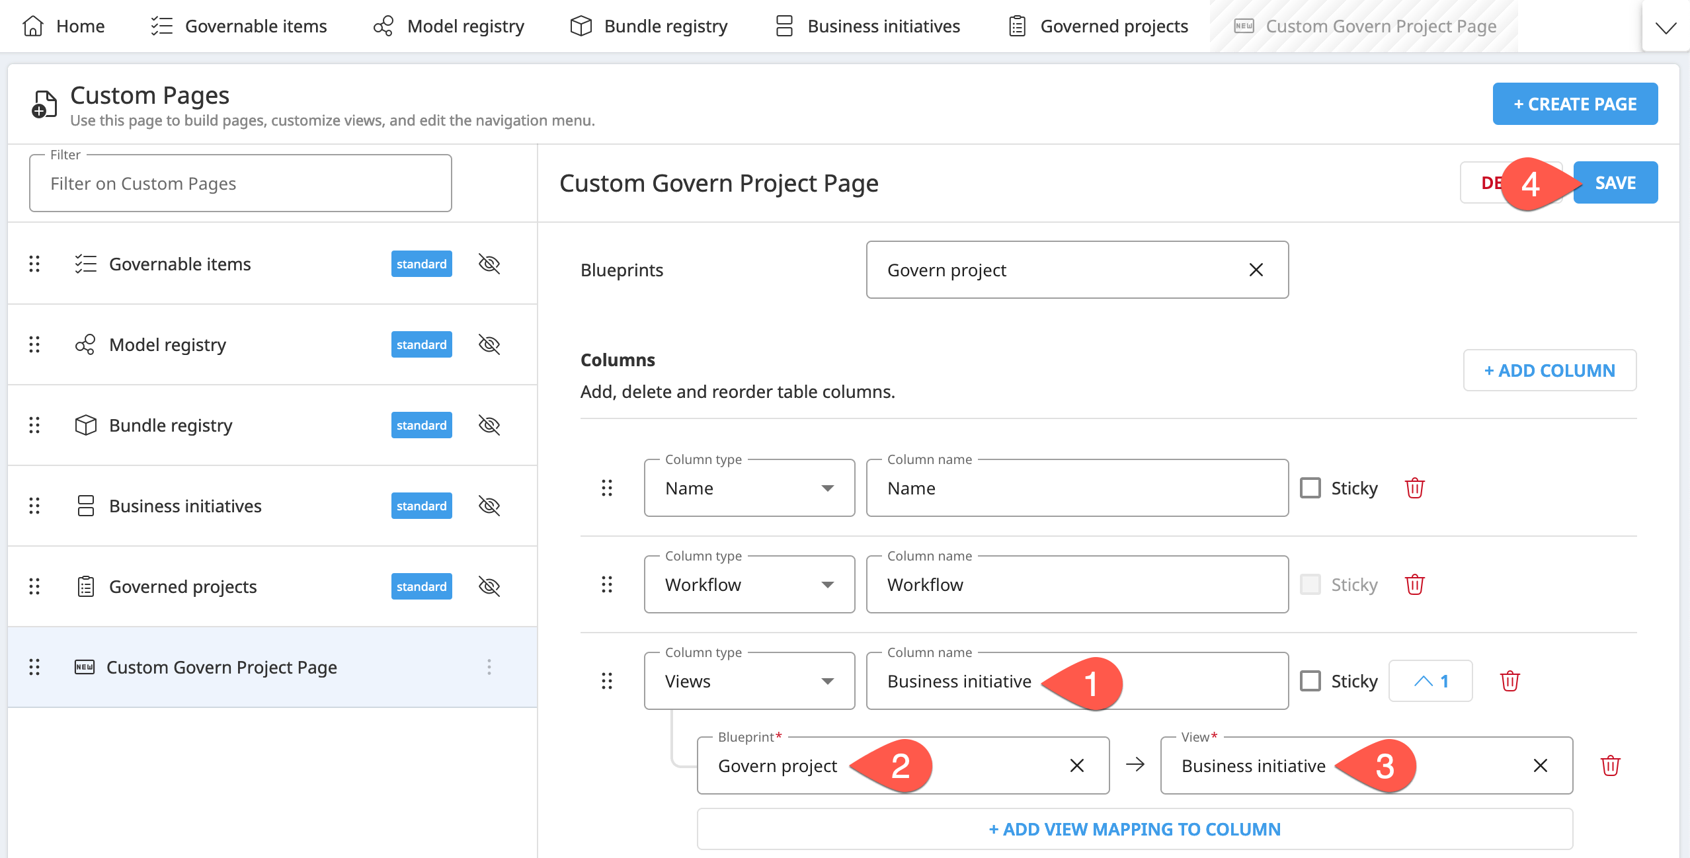Grab the drag handle for the Views column
This screenshot has height=858, width=1690.
(x=606, y=681)
